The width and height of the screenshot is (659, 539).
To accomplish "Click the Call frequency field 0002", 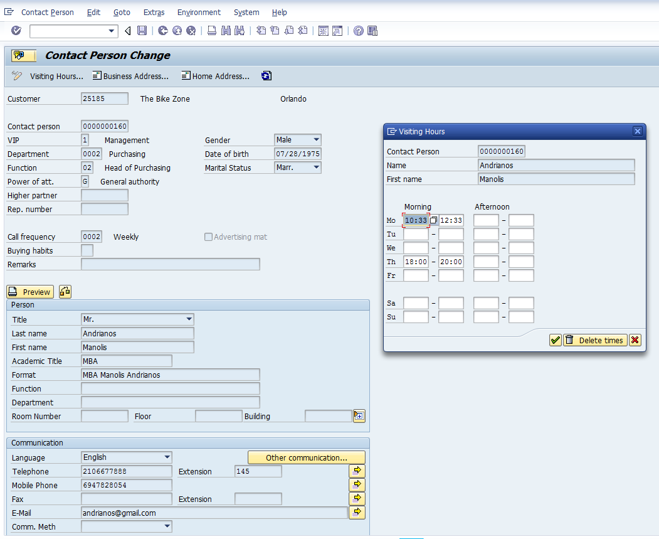I will 92,237.
